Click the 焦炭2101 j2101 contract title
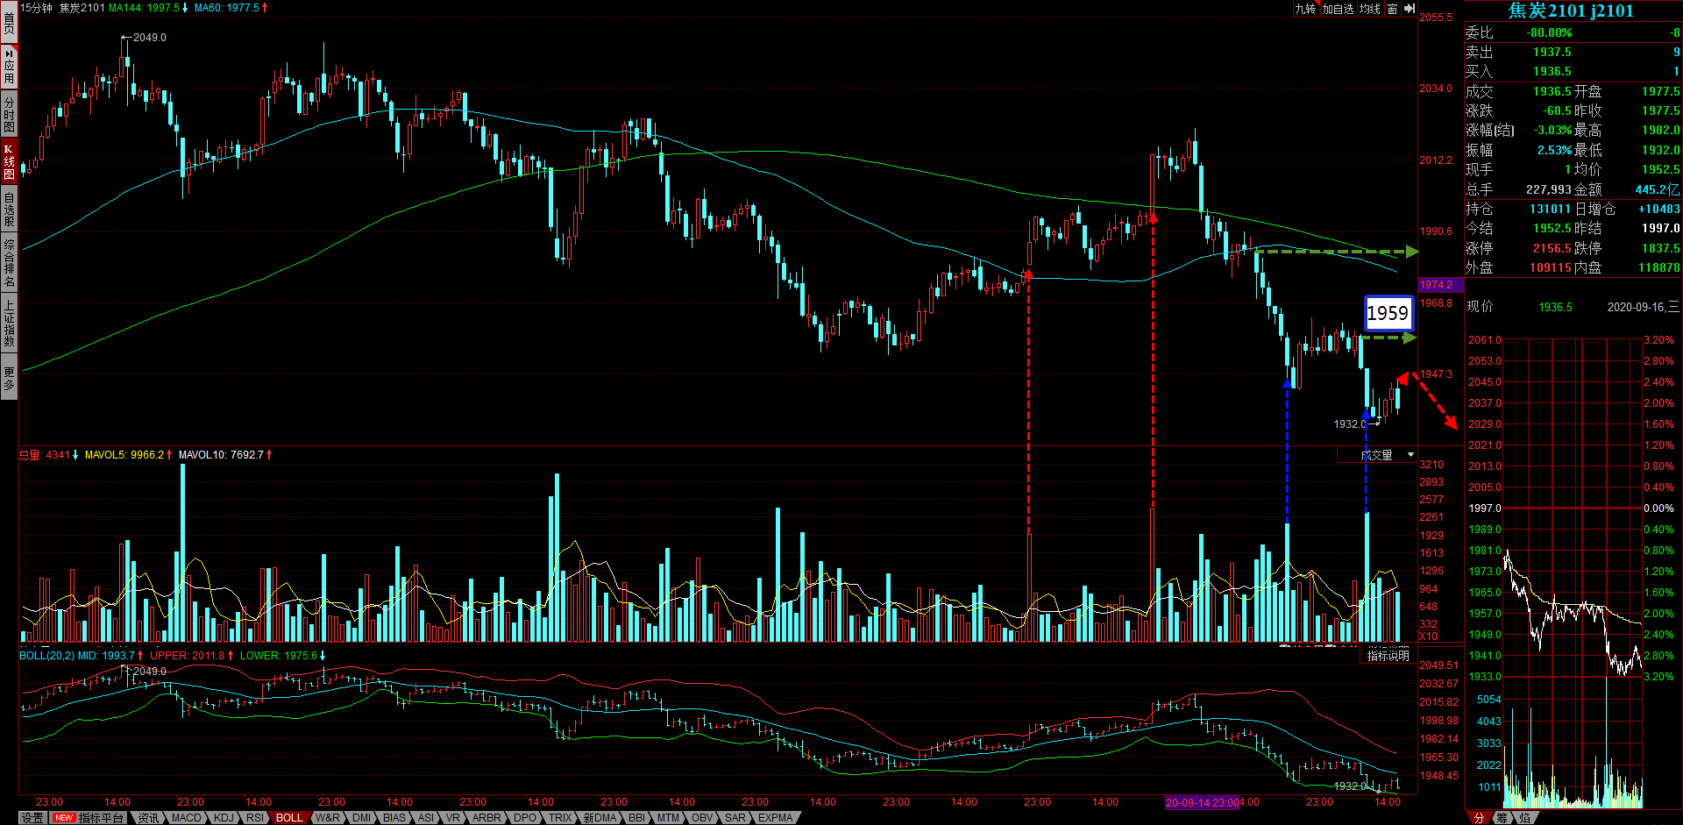The width and height of the screenshot is (1683, 825). tap(1571, 11)
